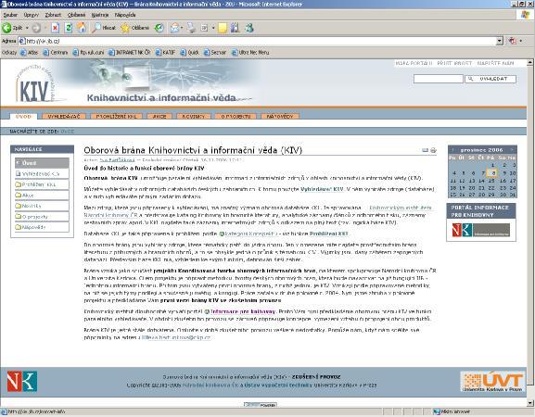This screenshot has width=535, height=417.
Task: Open the INTRANET NK ČR bookmark
Action: coord(129,53)
